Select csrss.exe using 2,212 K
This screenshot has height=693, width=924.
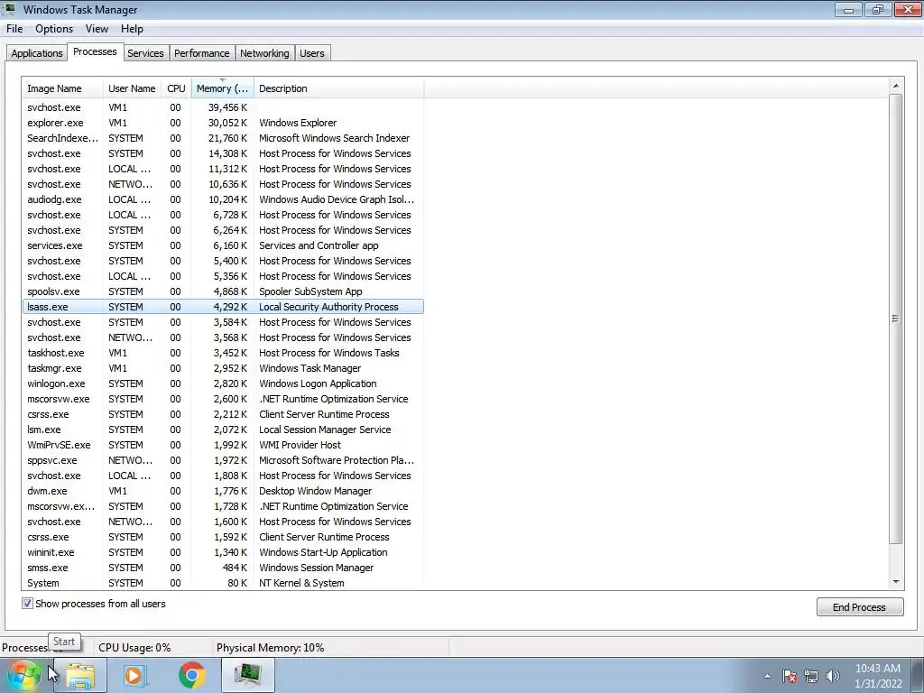point(223,413)
